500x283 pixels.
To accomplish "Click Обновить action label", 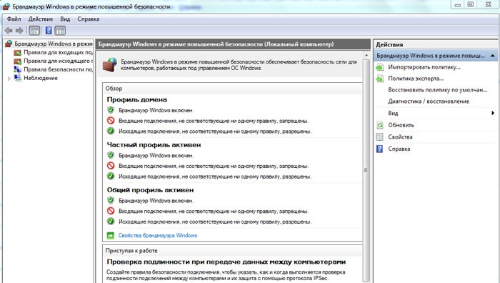I will coord(401,125).
